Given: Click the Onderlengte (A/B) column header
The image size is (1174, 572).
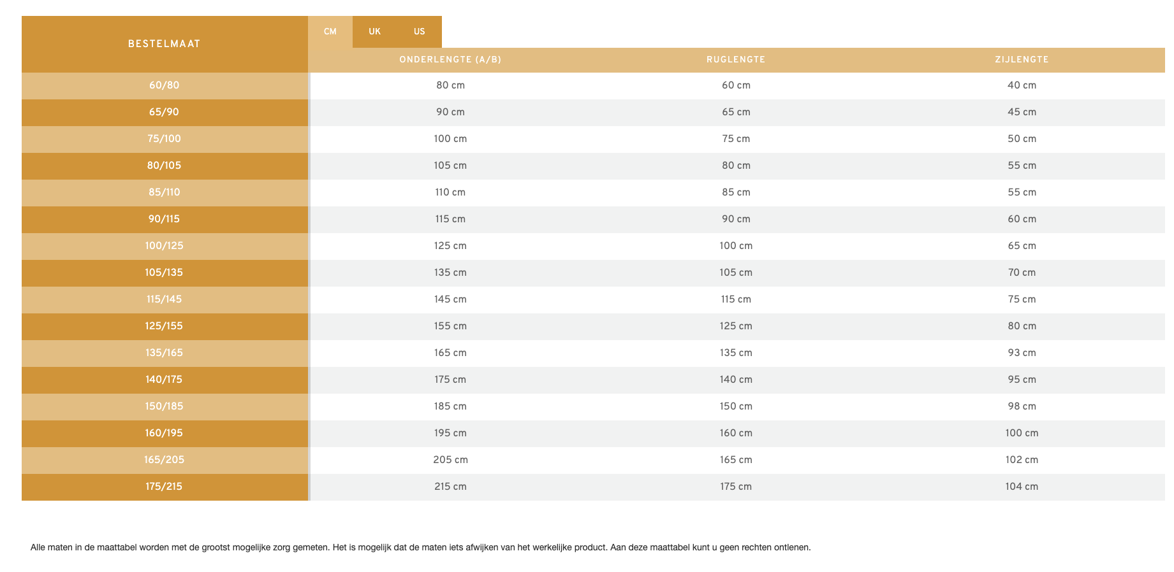Looking at the screenshot, I should 450,60.
